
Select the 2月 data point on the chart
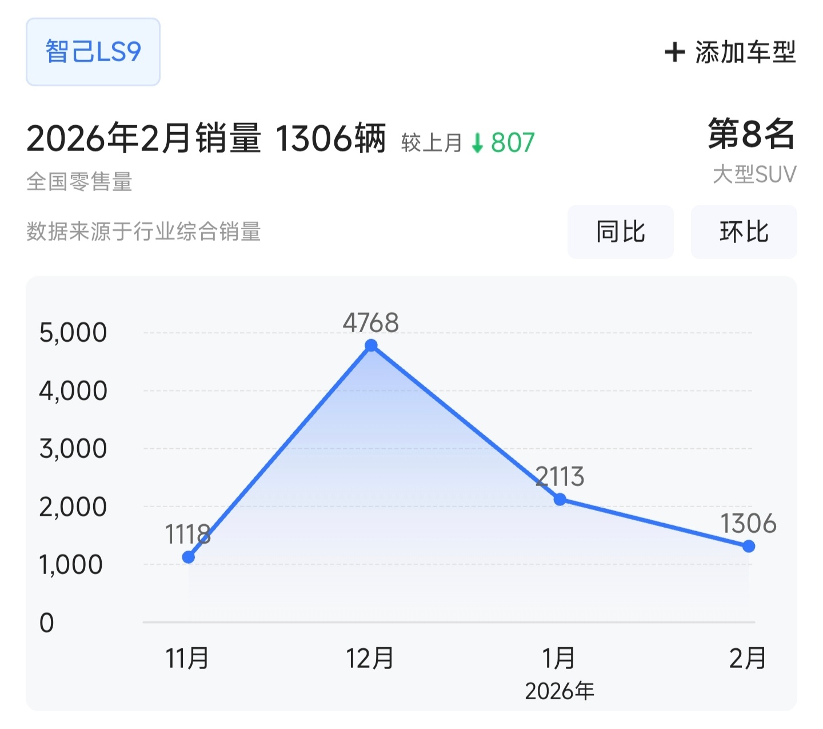749,546
